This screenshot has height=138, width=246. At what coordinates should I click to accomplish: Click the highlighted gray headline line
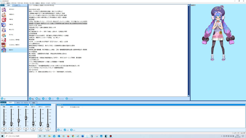pos(58,24)
